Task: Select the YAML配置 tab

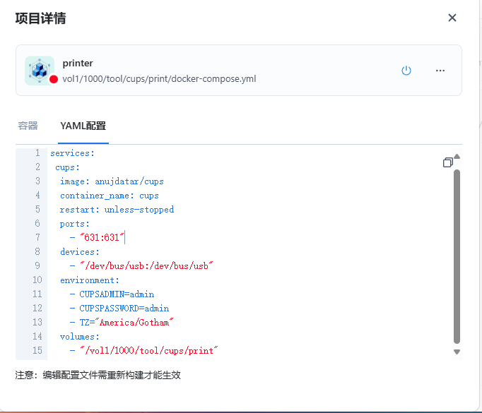Action: (x=83, y=126)
